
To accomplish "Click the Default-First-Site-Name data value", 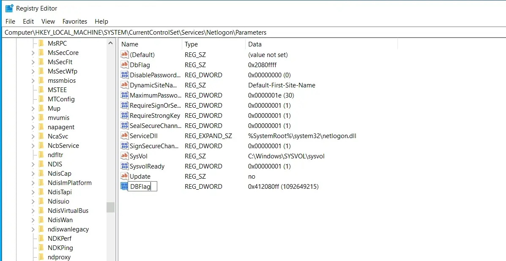I will pos(282,85).
